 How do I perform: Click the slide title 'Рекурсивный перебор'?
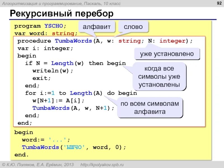coord(62,13)
